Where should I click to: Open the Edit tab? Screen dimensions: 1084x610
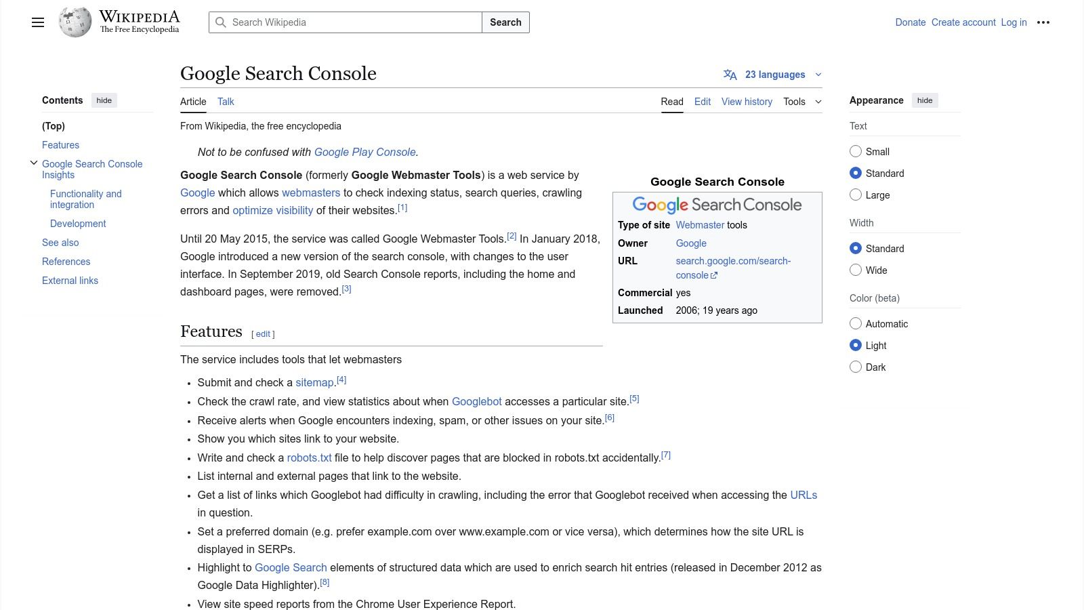[x=703, y=102]
